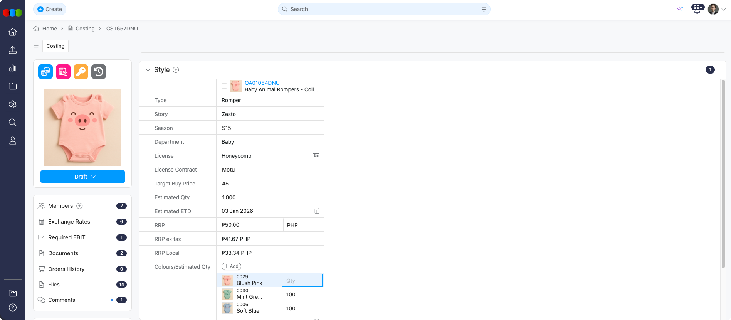Click the pink report icon button
This screenshot has width=731, height=320.
point(63,72)
